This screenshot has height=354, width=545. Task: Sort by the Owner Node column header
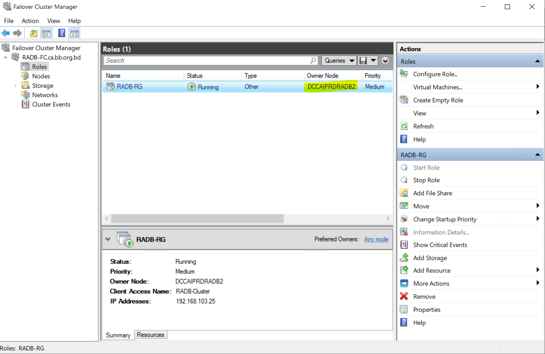point(333,76)
